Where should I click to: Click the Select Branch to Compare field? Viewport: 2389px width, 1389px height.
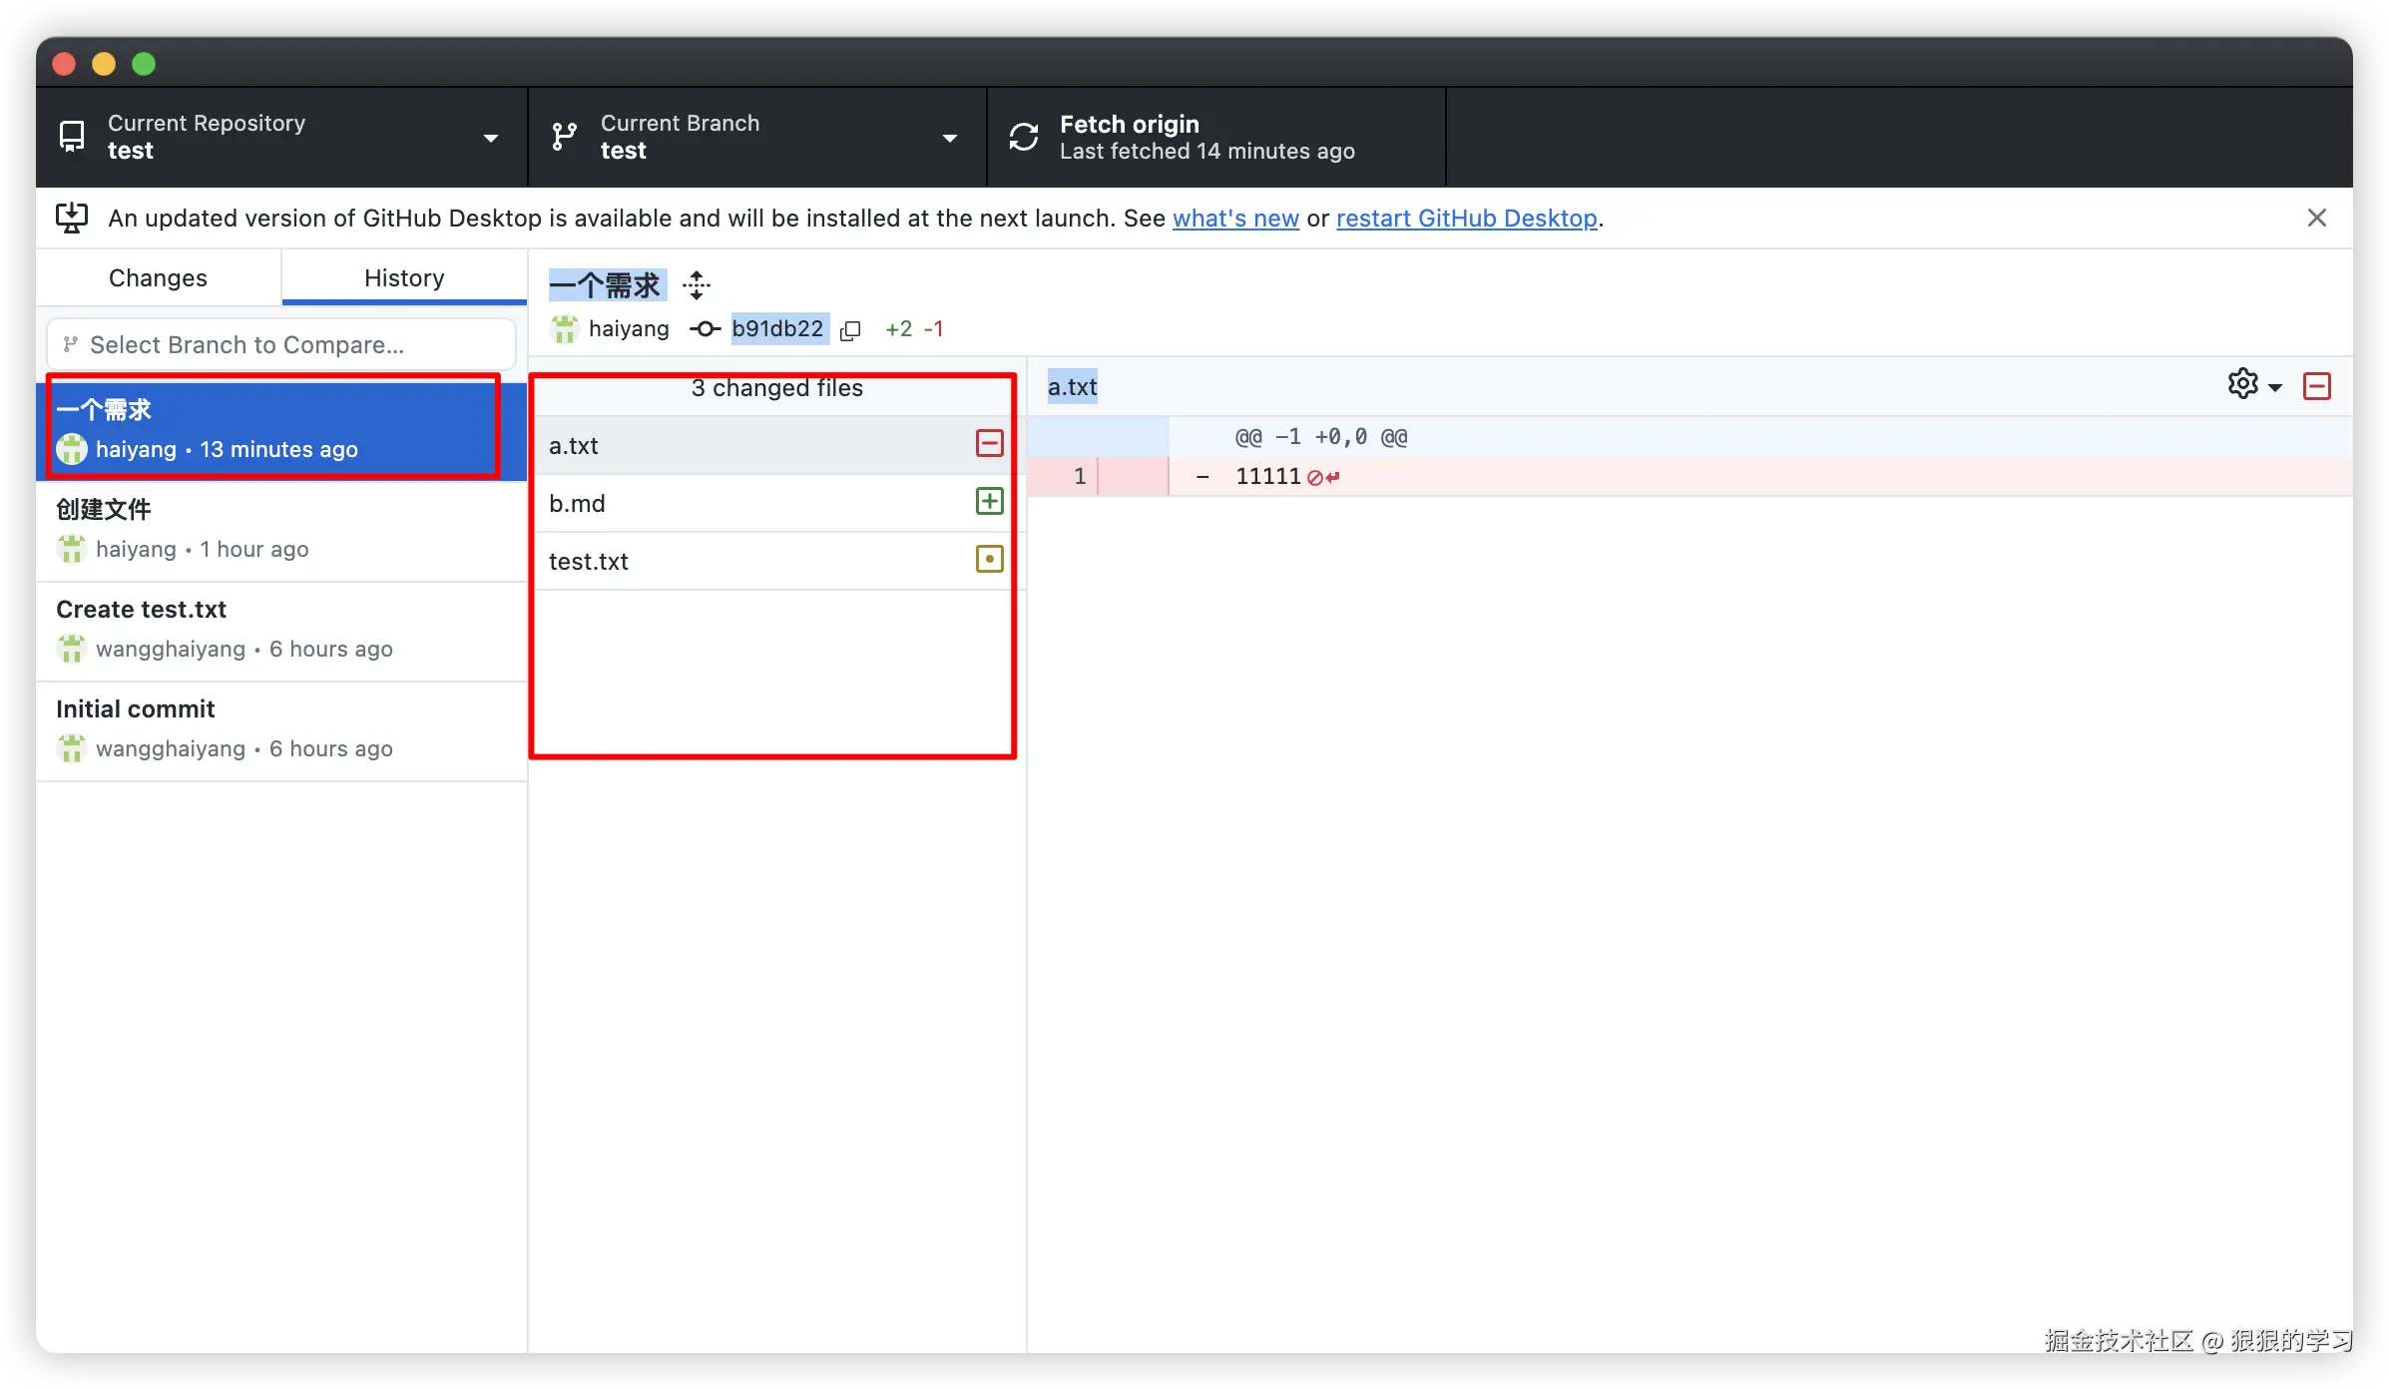point(281,344)
